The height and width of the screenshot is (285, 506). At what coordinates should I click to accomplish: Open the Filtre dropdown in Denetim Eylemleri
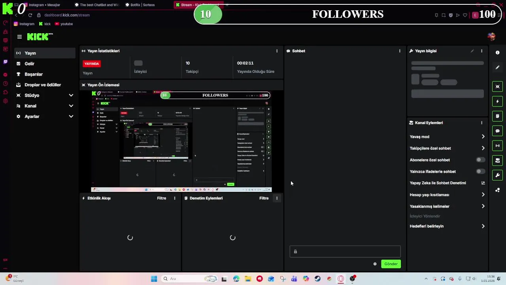264,198
